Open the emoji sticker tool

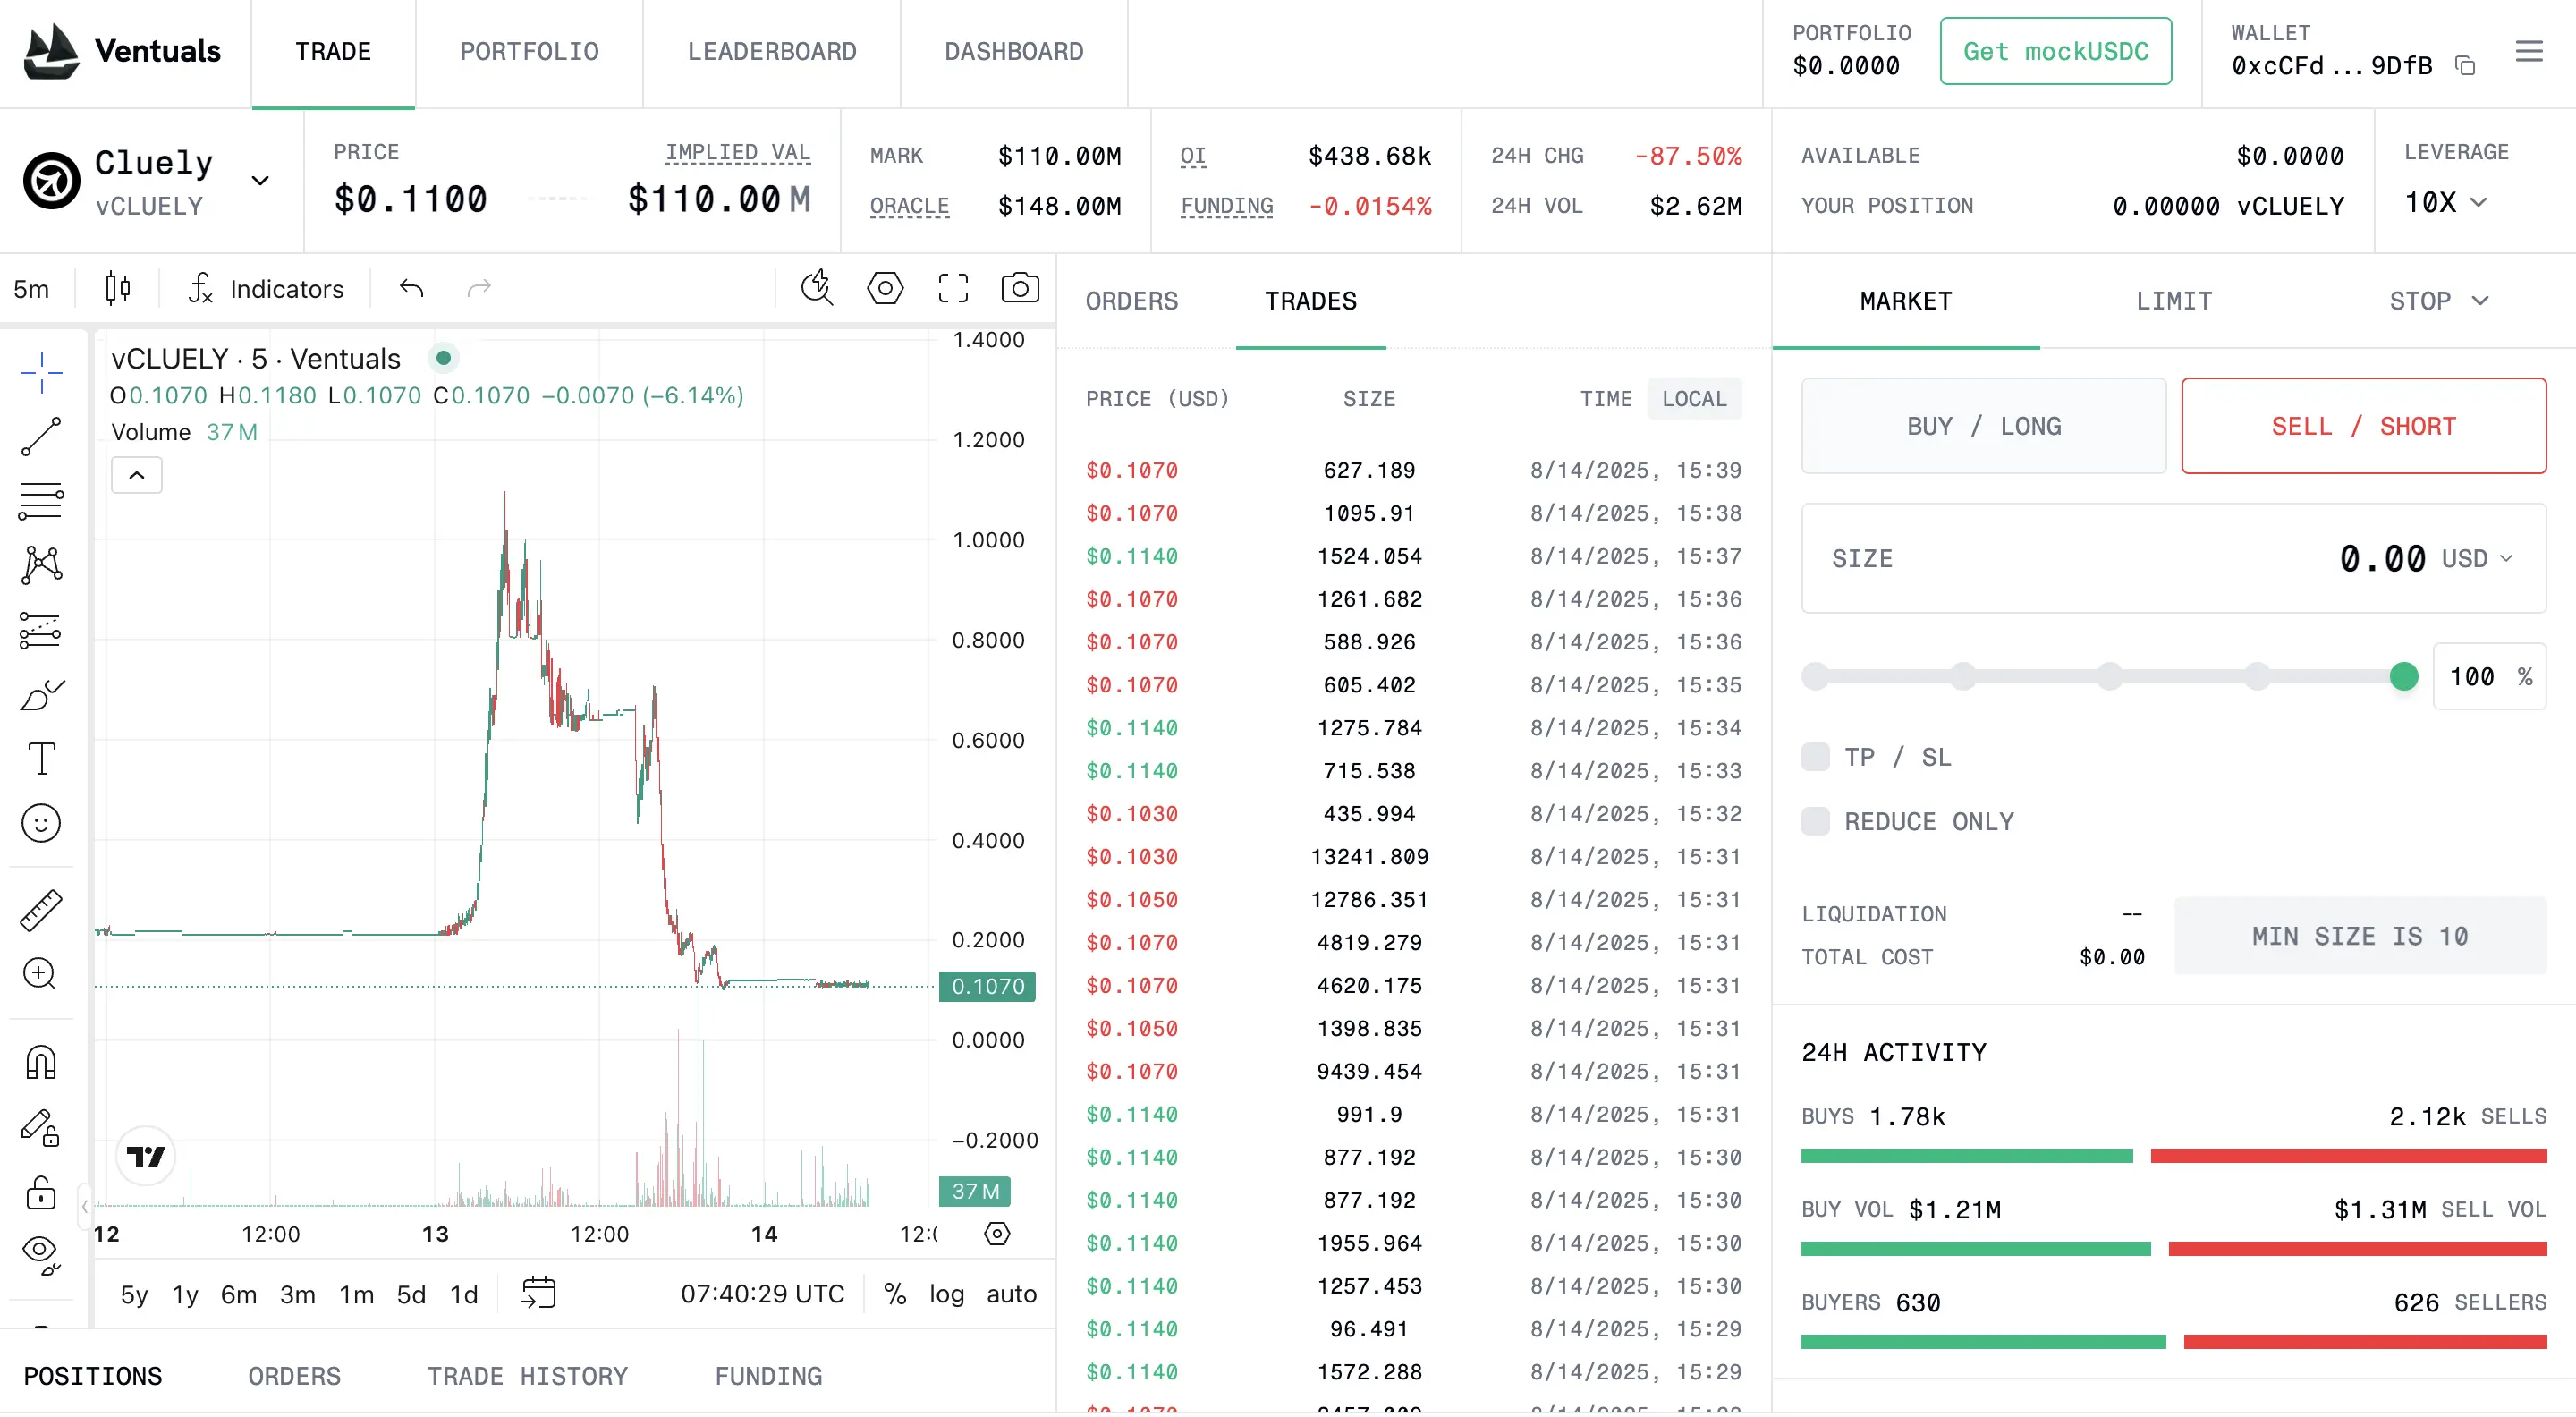41,823
